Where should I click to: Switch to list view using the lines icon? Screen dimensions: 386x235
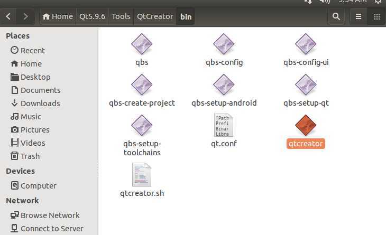click(x=359, y=16)
